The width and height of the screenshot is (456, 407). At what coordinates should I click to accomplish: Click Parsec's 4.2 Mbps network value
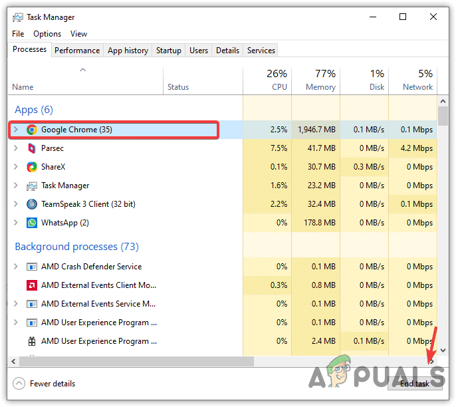coord(416,148)
